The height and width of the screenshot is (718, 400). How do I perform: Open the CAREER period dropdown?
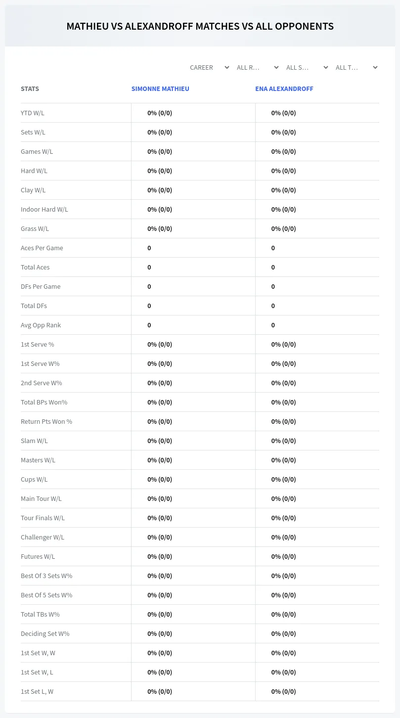tap(209, 67)
